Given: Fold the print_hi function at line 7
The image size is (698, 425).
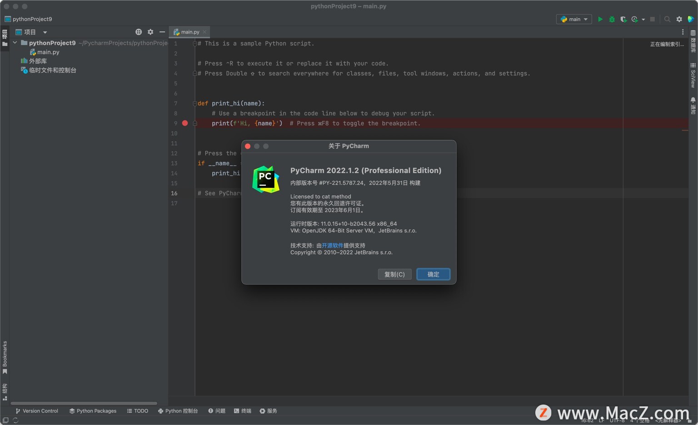Looking at the screenshot, I should [195, 104].
